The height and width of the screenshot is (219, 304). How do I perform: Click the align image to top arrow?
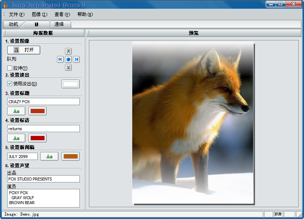(x=68, y=51)
